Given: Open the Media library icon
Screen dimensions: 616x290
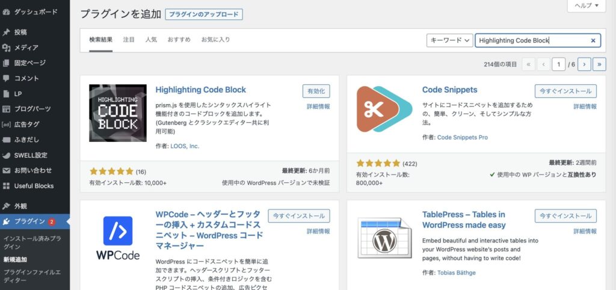Looking at the screenshot, I should tap(7, 48).
